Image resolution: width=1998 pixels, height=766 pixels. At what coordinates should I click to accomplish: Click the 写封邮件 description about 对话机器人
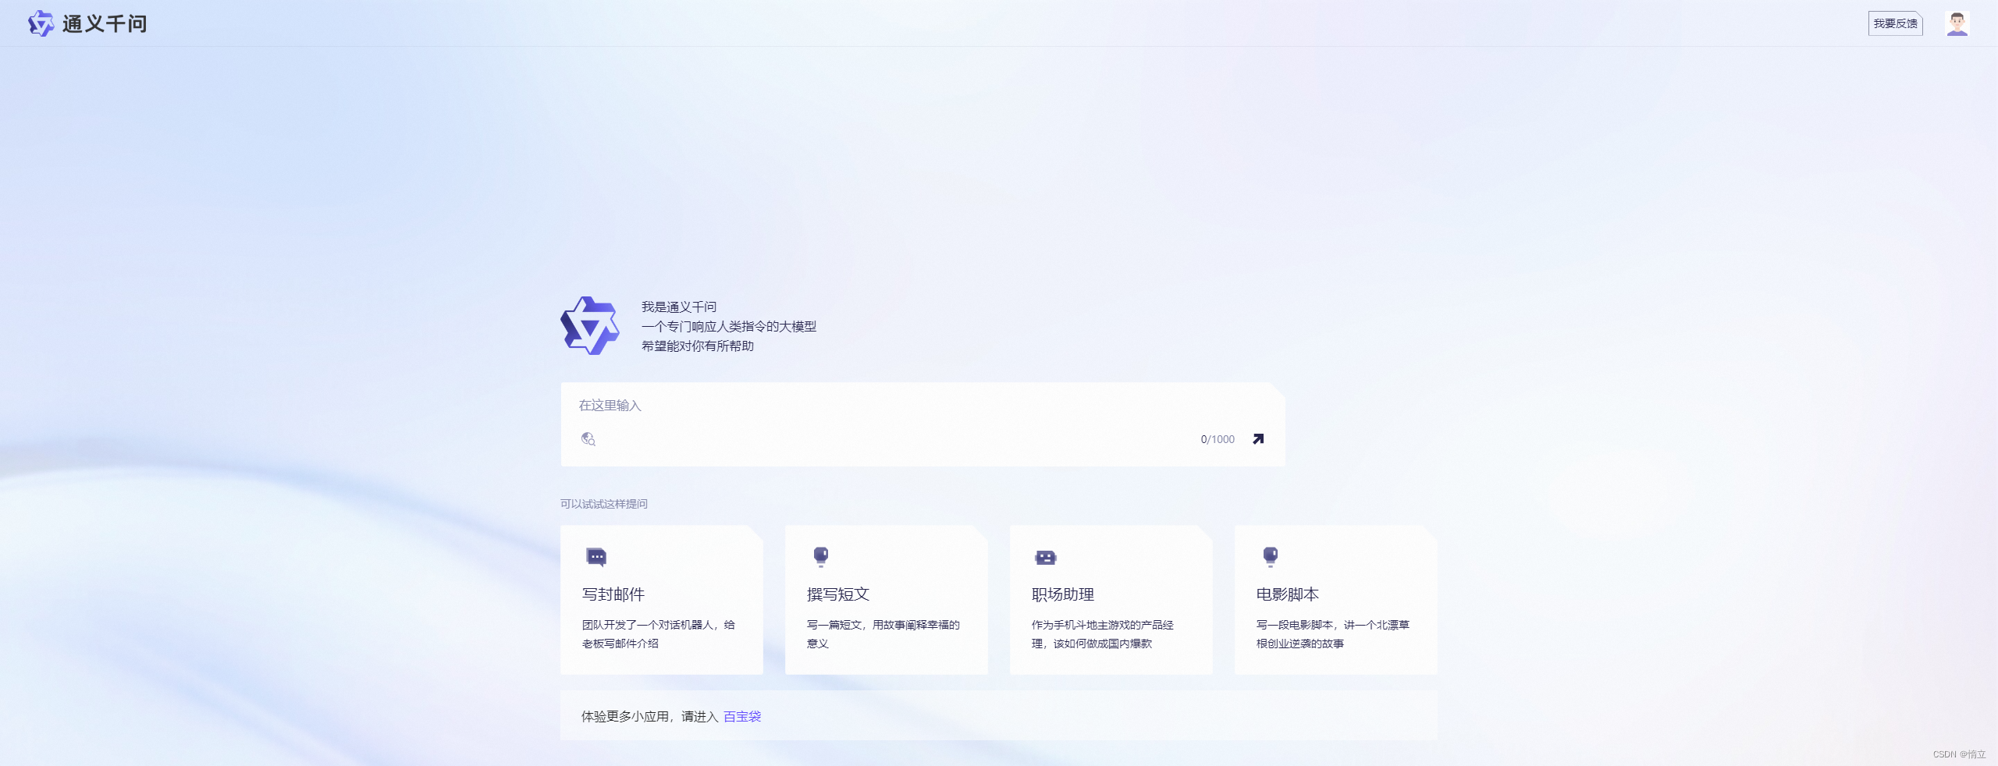[659, 634]
